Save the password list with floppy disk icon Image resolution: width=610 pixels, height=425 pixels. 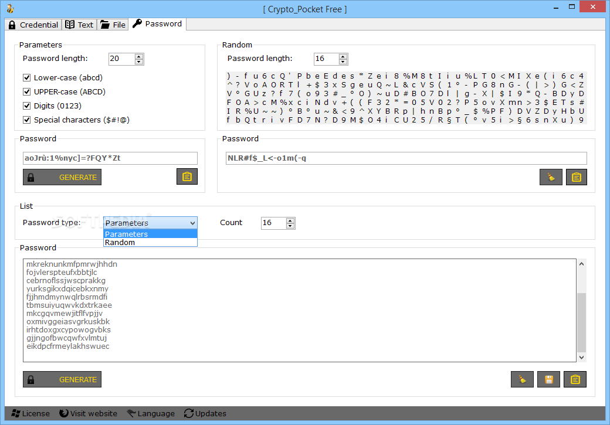[548, 379]
